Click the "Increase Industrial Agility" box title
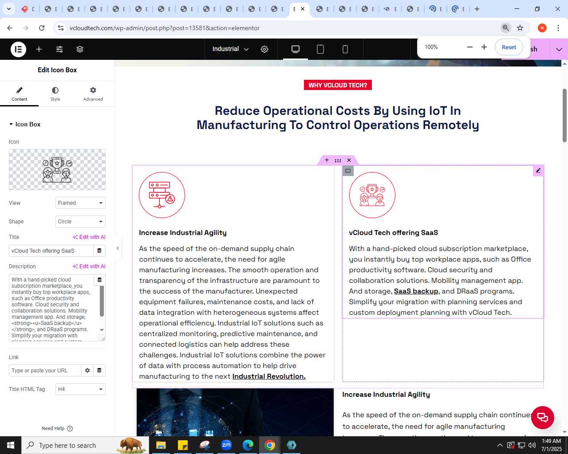 pos(183,233)
